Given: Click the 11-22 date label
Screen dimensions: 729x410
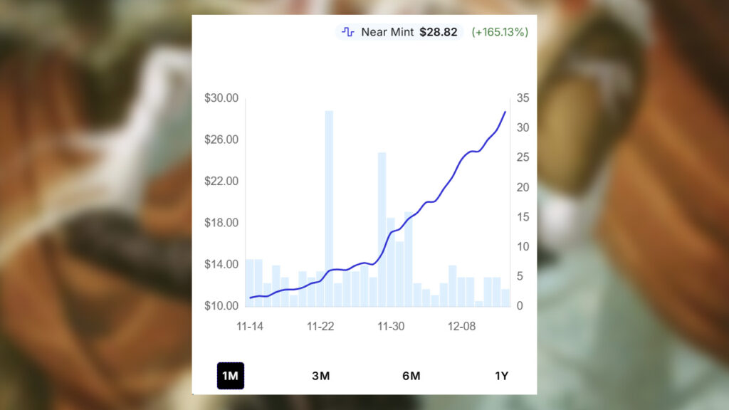Looking at the screenshot, I should pos(320,327).
